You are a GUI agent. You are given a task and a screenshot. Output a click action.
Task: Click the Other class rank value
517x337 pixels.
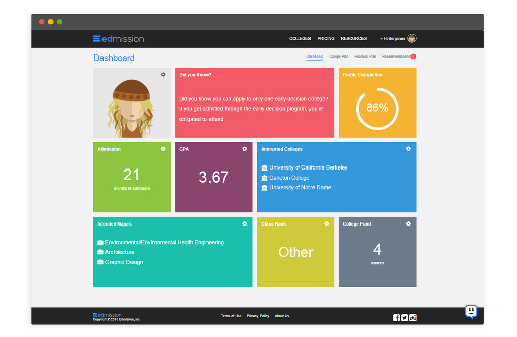click(296, 252)
